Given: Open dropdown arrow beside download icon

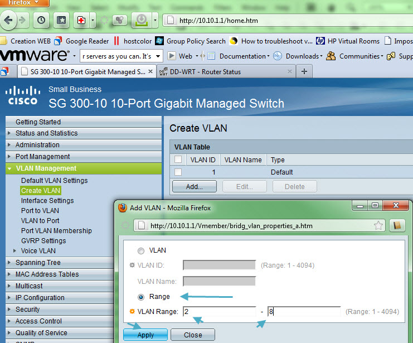Looking at the screenshot, I should click(155, 20).
